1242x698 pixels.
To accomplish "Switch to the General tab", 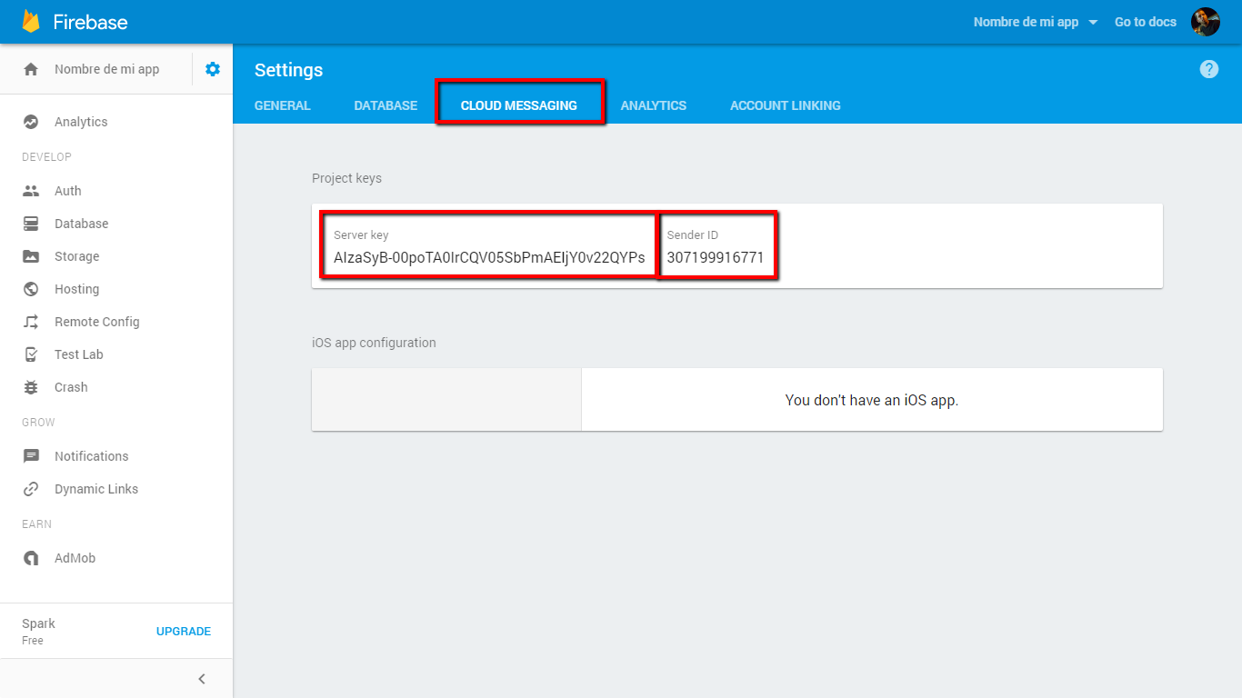I will [282, 105].
